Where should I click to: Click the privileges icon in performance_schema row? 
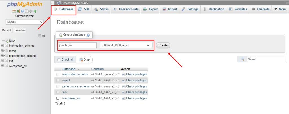(124, 86)
